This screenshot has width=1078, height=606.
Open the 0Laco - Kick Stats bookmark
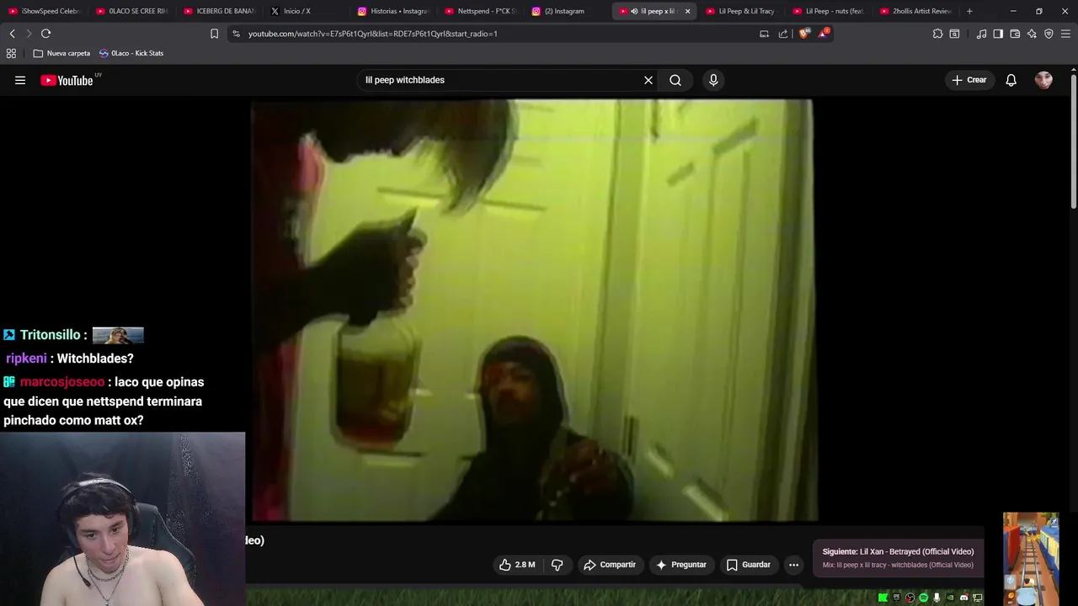[x=131, y=53]
